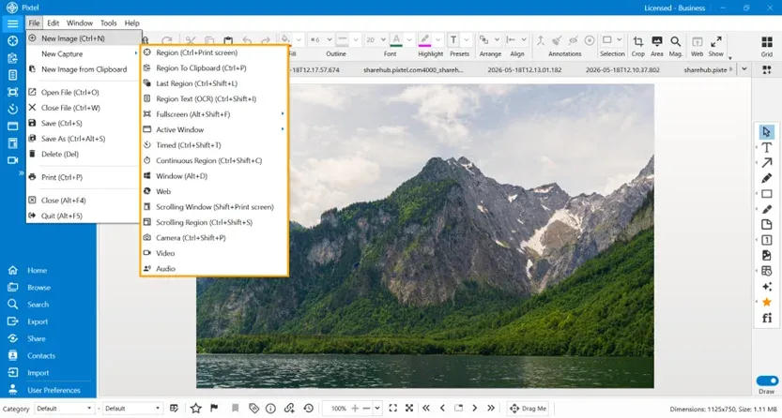
Task: Open the Tools menu
Action: [108, 22]
